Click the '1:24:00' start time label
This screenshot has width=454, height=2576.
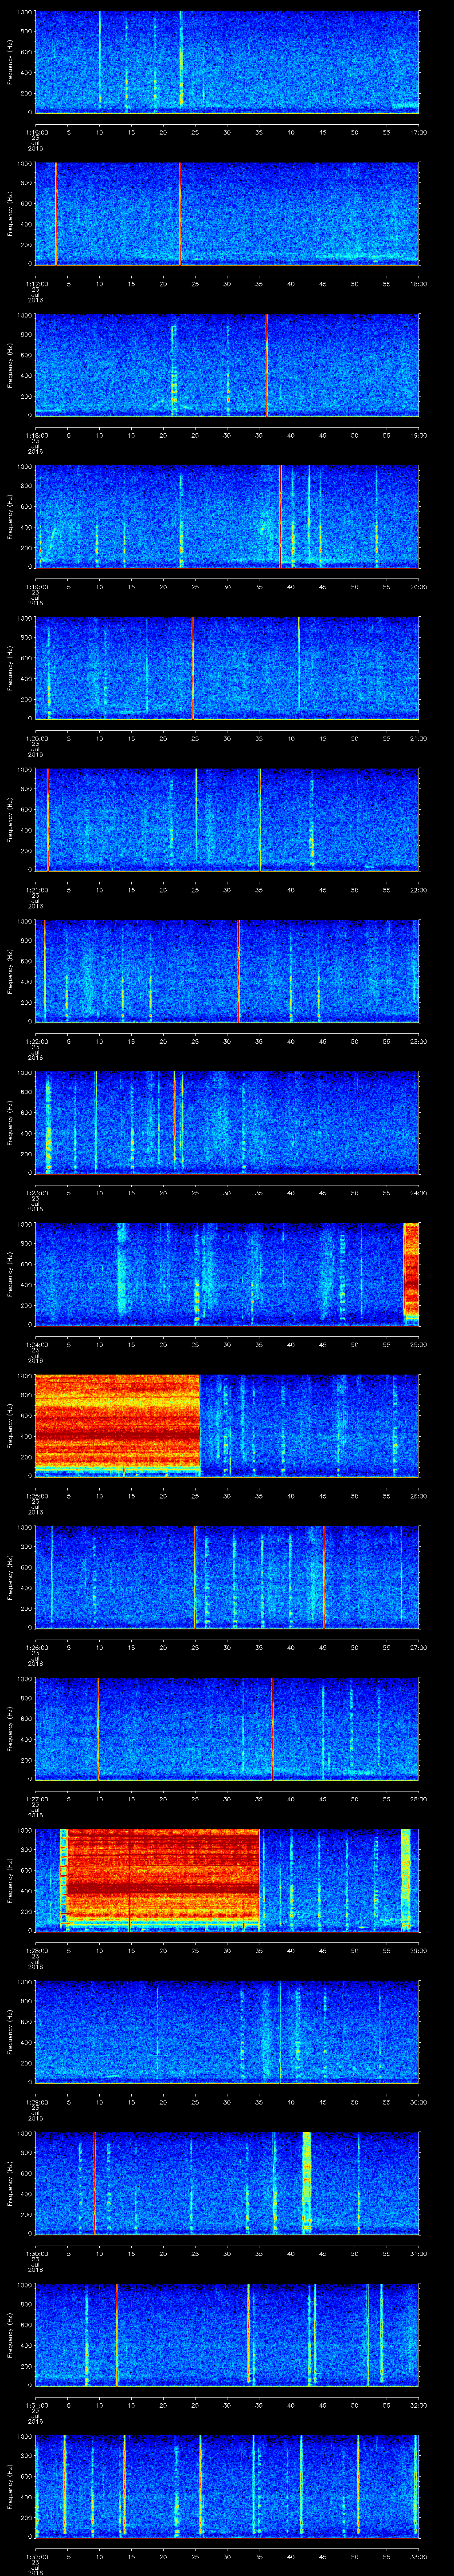(x=36, y=1344)
